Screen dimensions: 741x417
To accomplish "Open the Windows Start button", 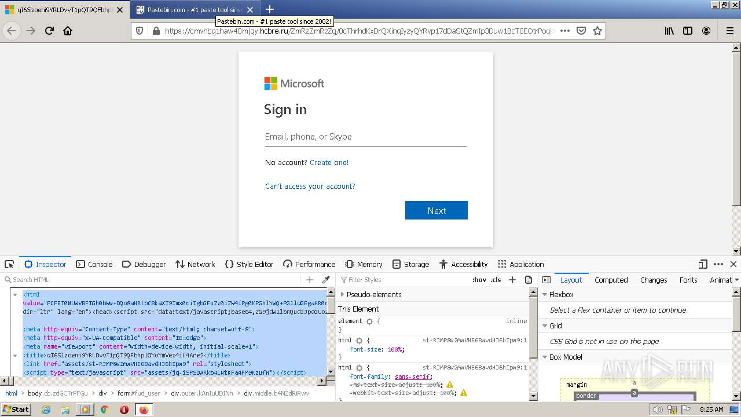I will pyautogui.click(x=16, y=409).
